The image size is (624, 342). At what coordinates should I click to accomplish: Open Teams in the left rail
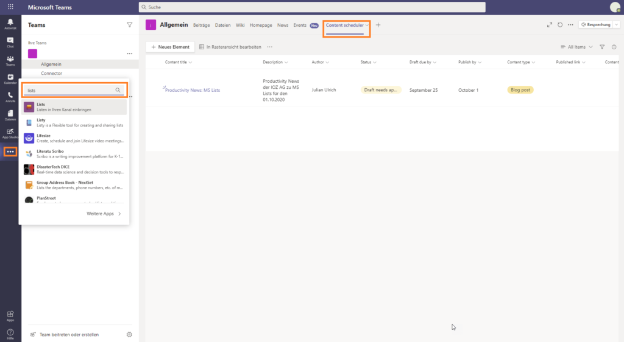click(x=10, y=60)
